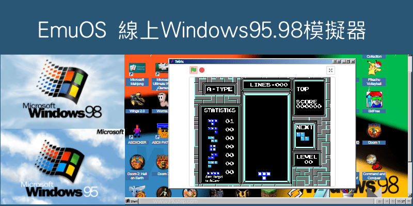The width and height of the screenshot is (413, 206).
Task: Launch ASCII PATROL from the desktop
Action: click(x=161, y=134)
